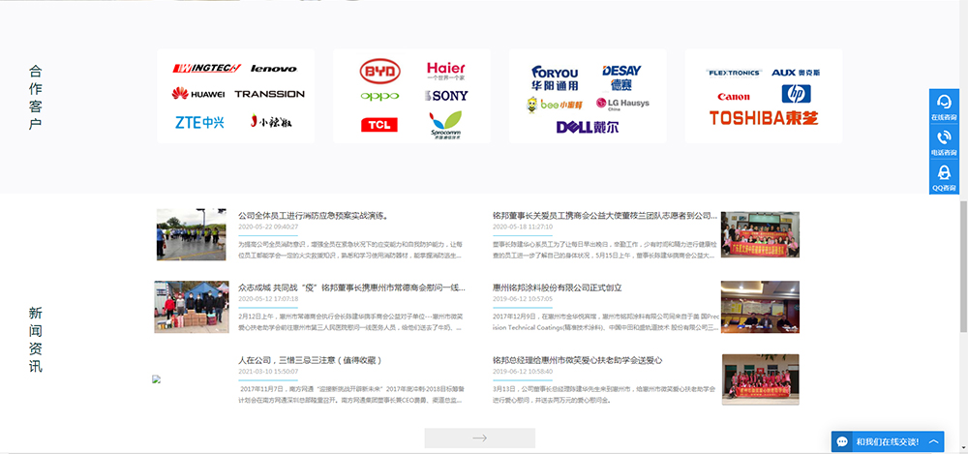Click the OPPO logo
This screenshot has width=968, height=454.
coord(379,96)
